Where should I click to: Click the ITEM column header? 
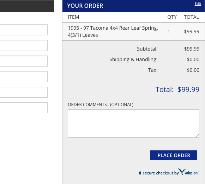point(73,17)
